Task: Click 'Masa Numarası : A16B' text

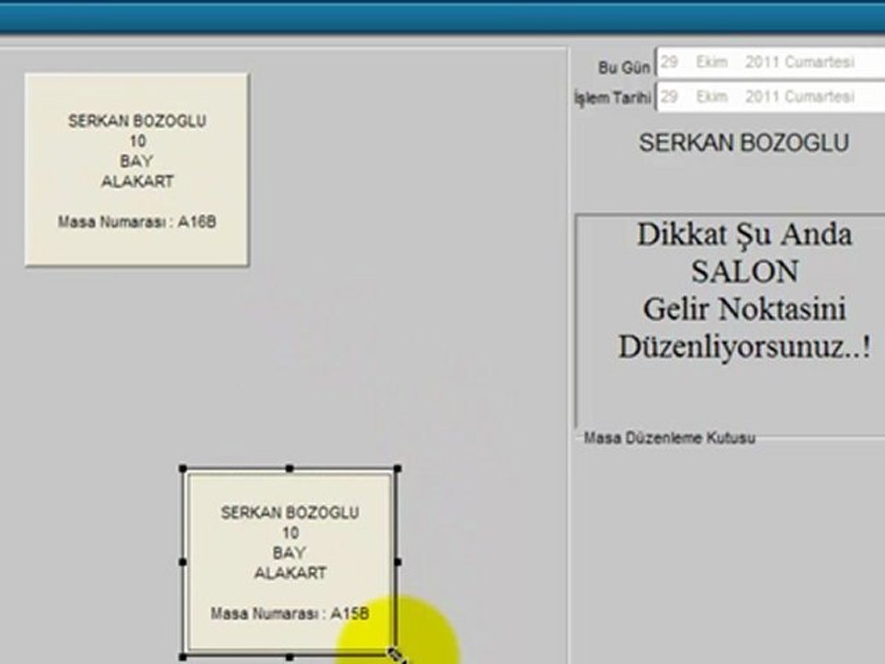Action: (136, 222)
